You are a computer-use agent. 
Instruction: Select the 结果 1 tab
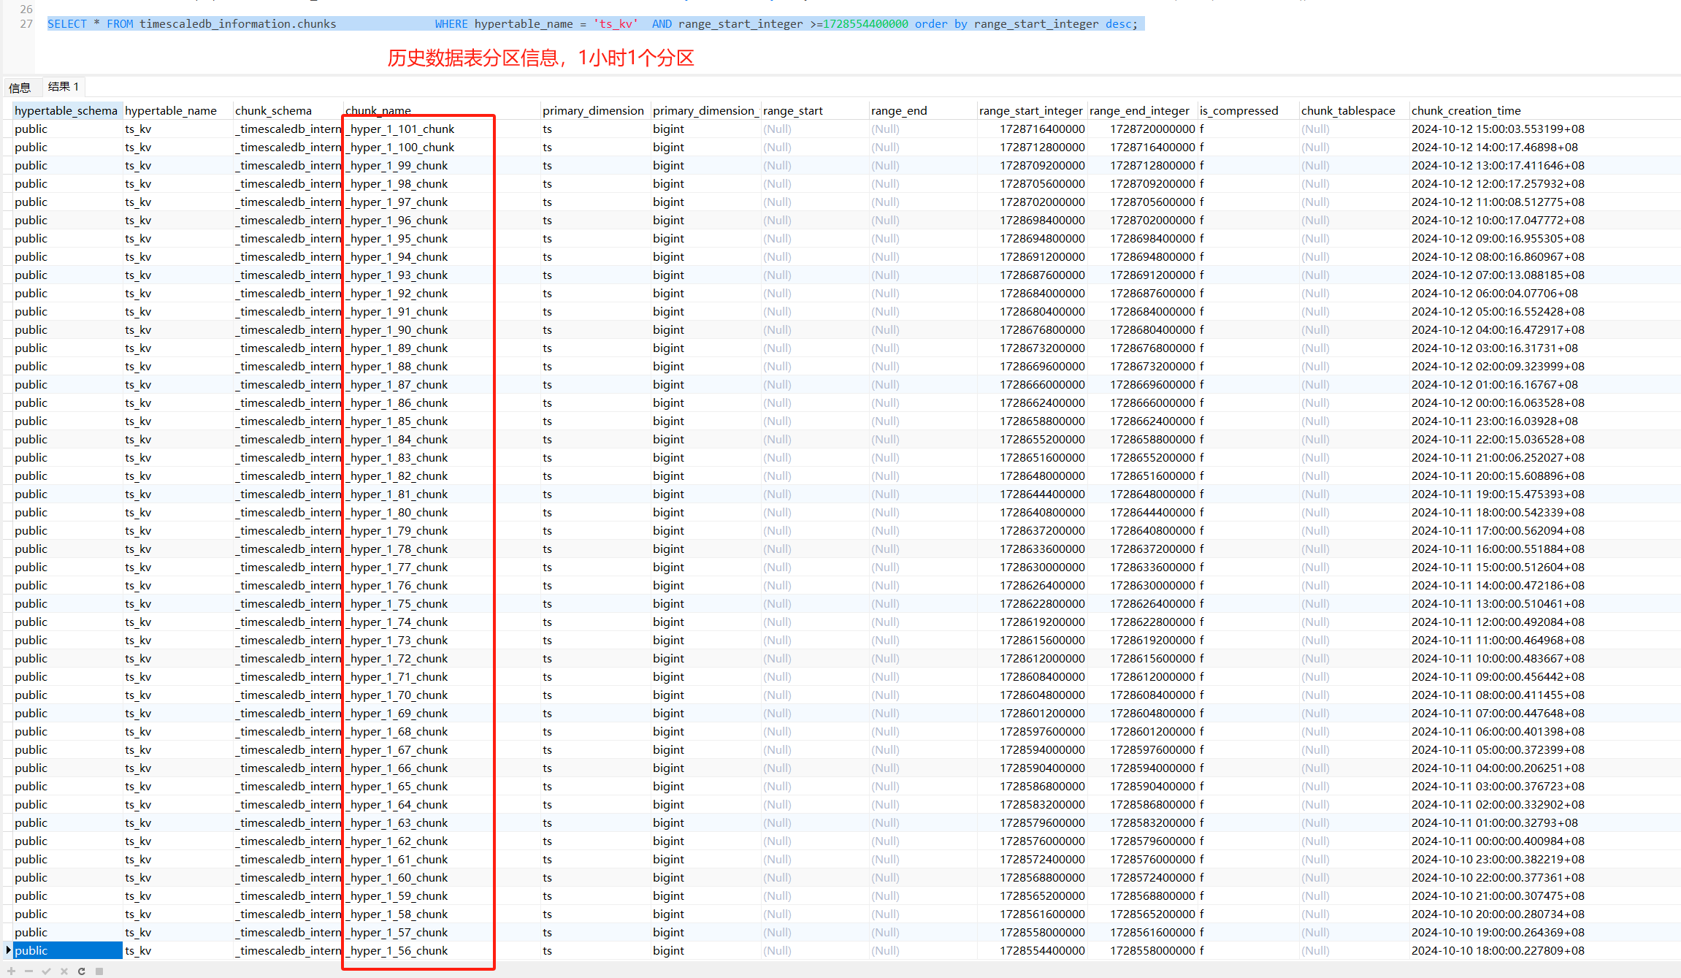(x=63, y=86)
